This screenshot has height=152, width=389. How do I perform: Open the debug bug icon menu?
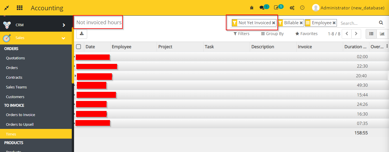[x=252, y=8]
